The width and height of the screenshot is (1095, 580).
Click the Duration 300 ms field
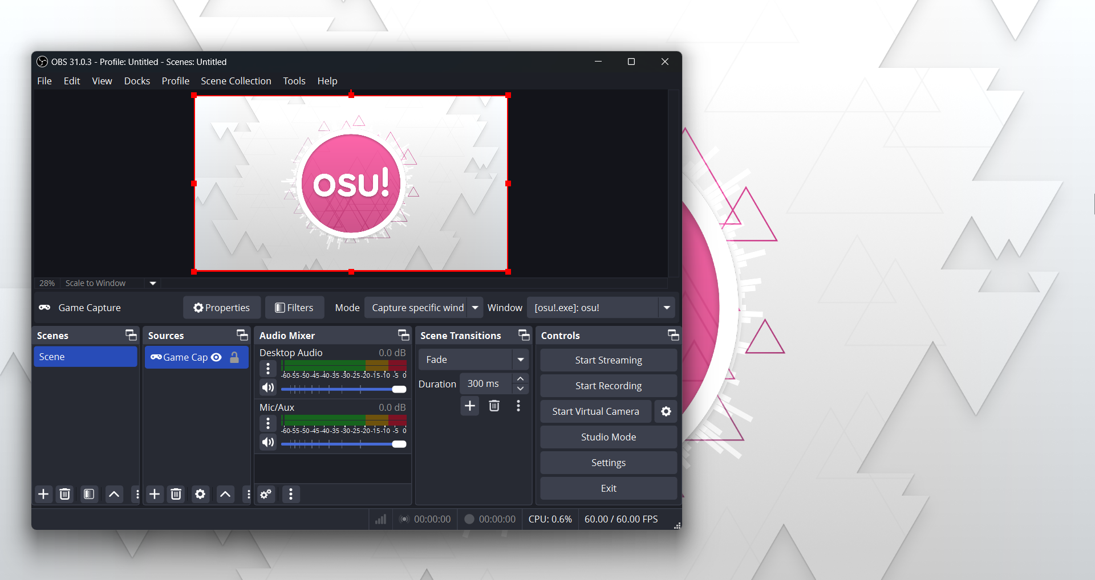pos(486,383)
